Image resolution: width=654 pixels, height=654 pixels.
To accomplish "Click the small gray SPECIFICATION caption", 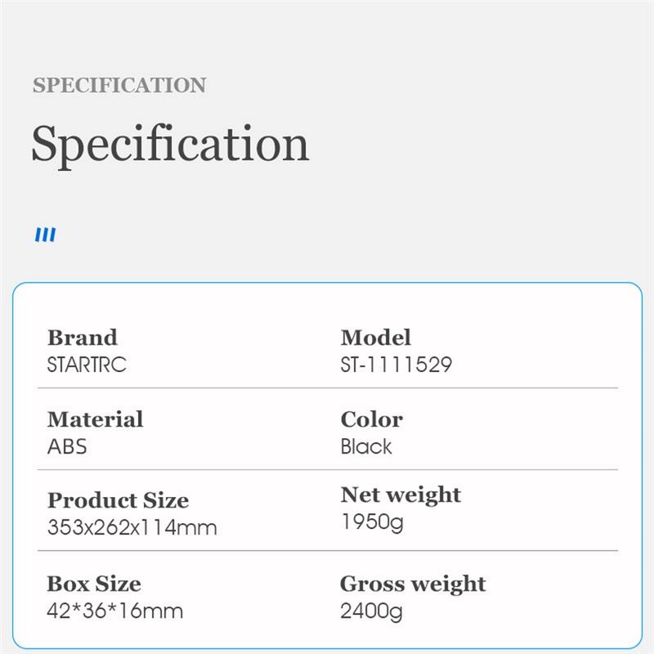I will pos(119,85).
